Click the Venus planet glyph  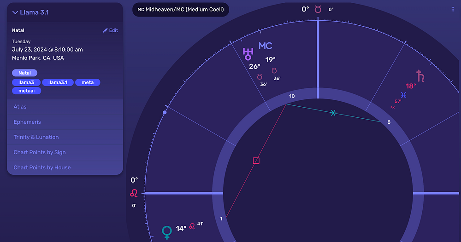167,232
